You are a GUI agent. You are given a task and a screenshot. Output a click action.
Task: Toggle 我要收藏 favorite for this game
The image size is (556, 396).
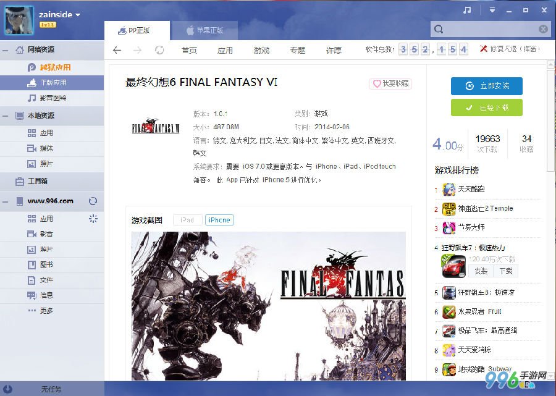pyautogui.click(x=390, y=83)
